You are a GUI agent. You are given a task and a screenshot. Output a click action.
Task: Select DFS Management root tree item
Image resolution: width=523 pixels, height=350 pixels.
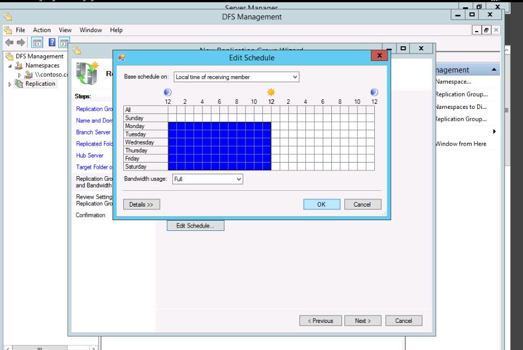[40, 56]
